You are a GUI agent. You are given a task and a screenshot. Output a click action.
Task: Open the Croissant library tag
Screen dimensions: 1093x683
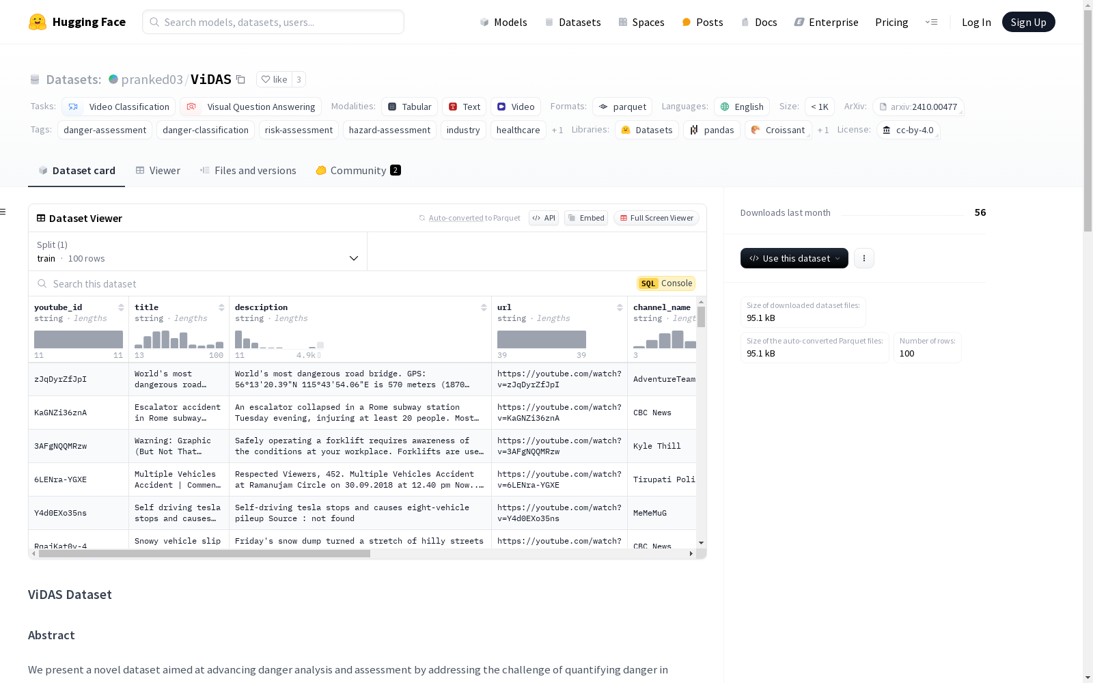click(x=778, y=130)
